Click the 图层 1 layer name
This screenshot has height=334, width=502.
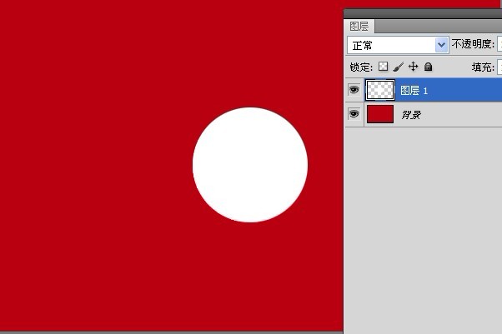click(414, 91)
